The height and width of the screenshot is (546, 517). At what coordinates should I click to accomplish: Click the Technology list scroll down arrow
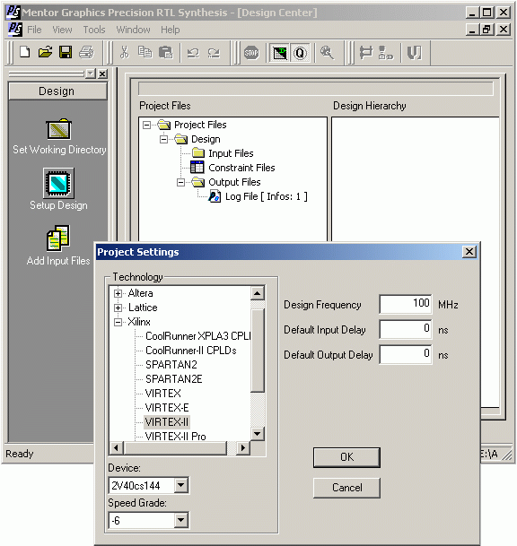click(x=258, y=434)
